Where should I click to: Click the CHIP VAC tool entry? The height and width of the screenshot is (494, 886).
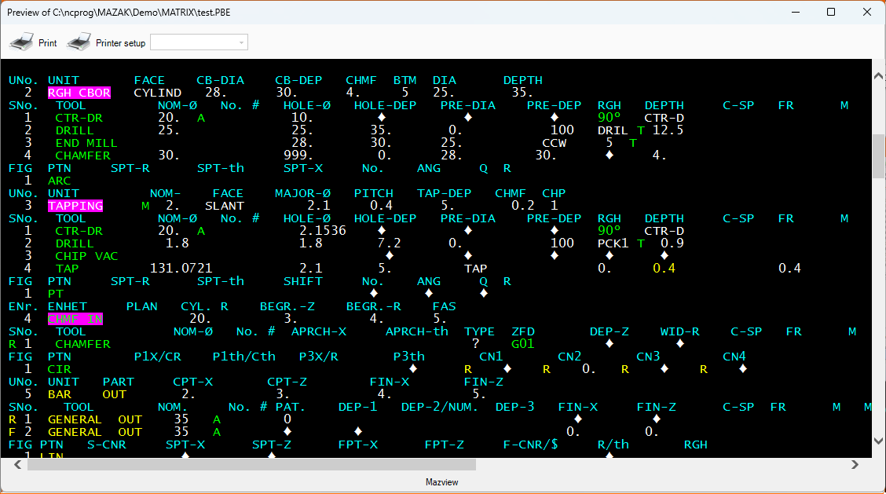pyautogui.click(x=86, y=256)
